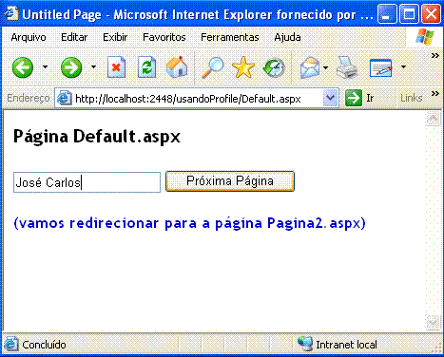Refresh the page with green arrows icon
Viewport: 444px width, 357px height.
tap(146, 67)
